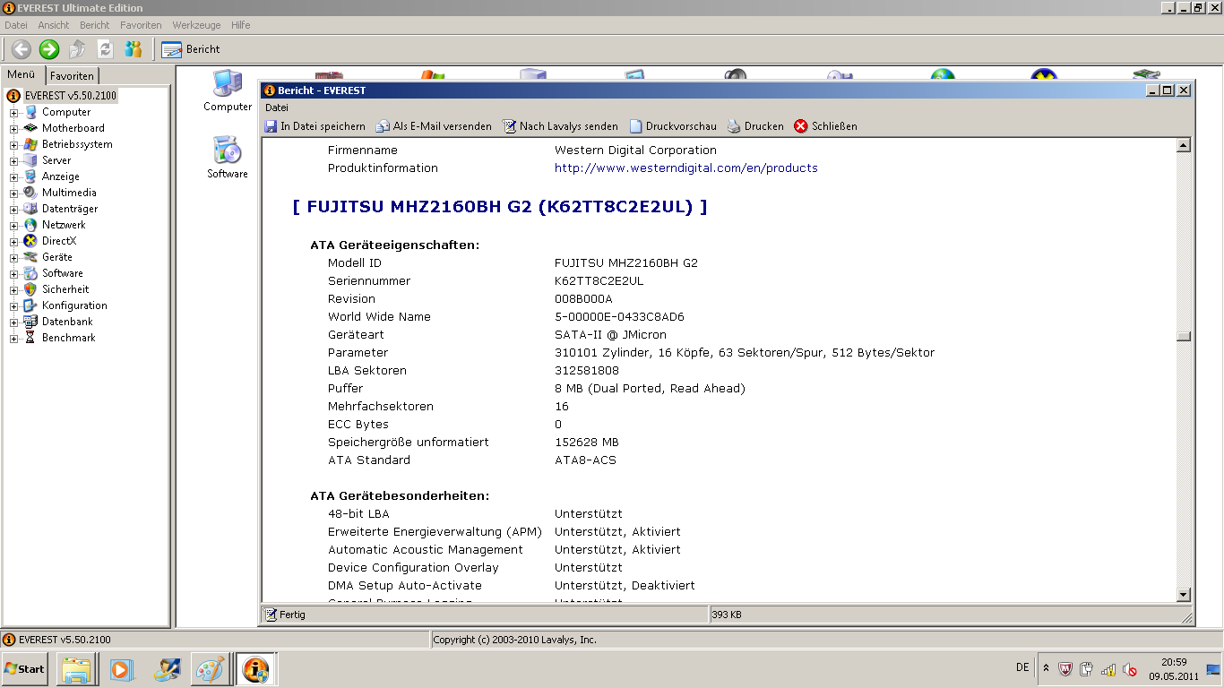This screenshot has height=688, width=1224.
Task: Select EVEREST v5.50.2100 root tree item
Action: click(x=70, y=96)
